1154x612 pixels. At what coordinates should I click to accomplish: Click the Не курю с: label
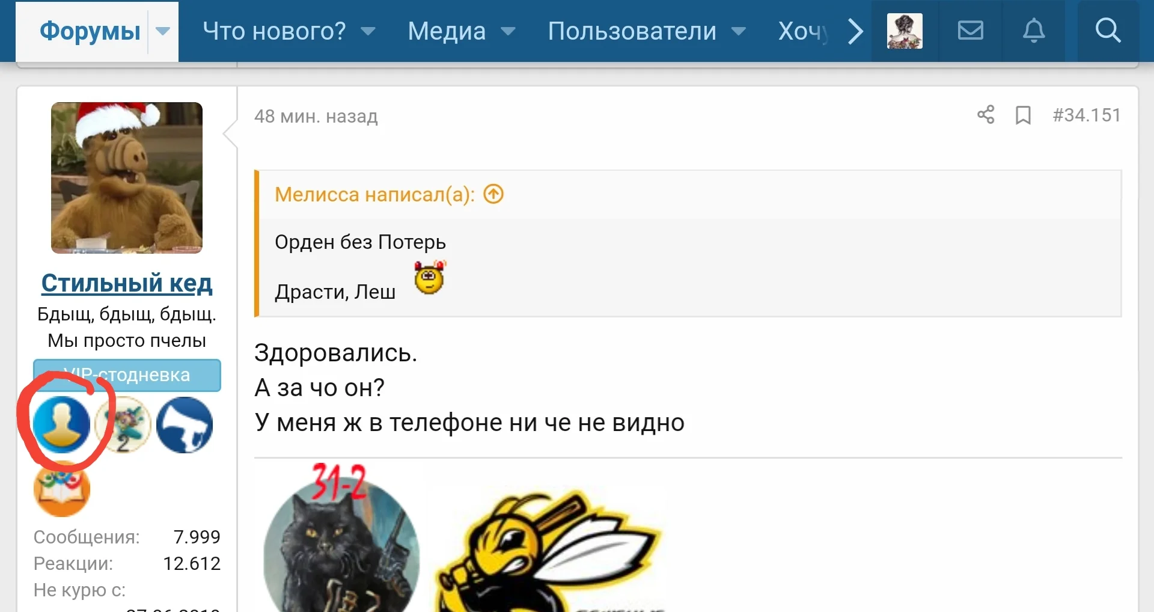pyautogui.click(x=79, y=590)
